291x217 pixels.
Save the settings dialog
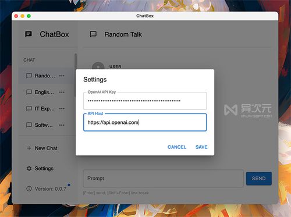click(x=201, y=147)
